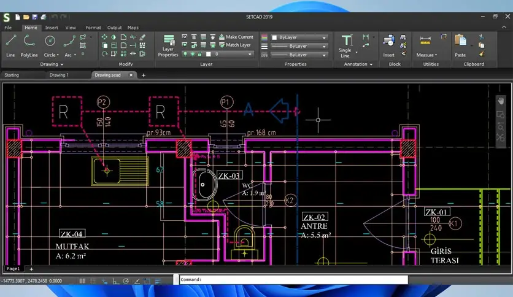Switch to the Drawing 1 document tab
The height and width of the screenshot is (297, 513).
coord(59,75)
